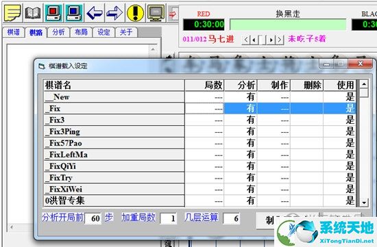377x247 pixels.
Task: Select the _FixQiYi row name
Action: tap(114, 166)
